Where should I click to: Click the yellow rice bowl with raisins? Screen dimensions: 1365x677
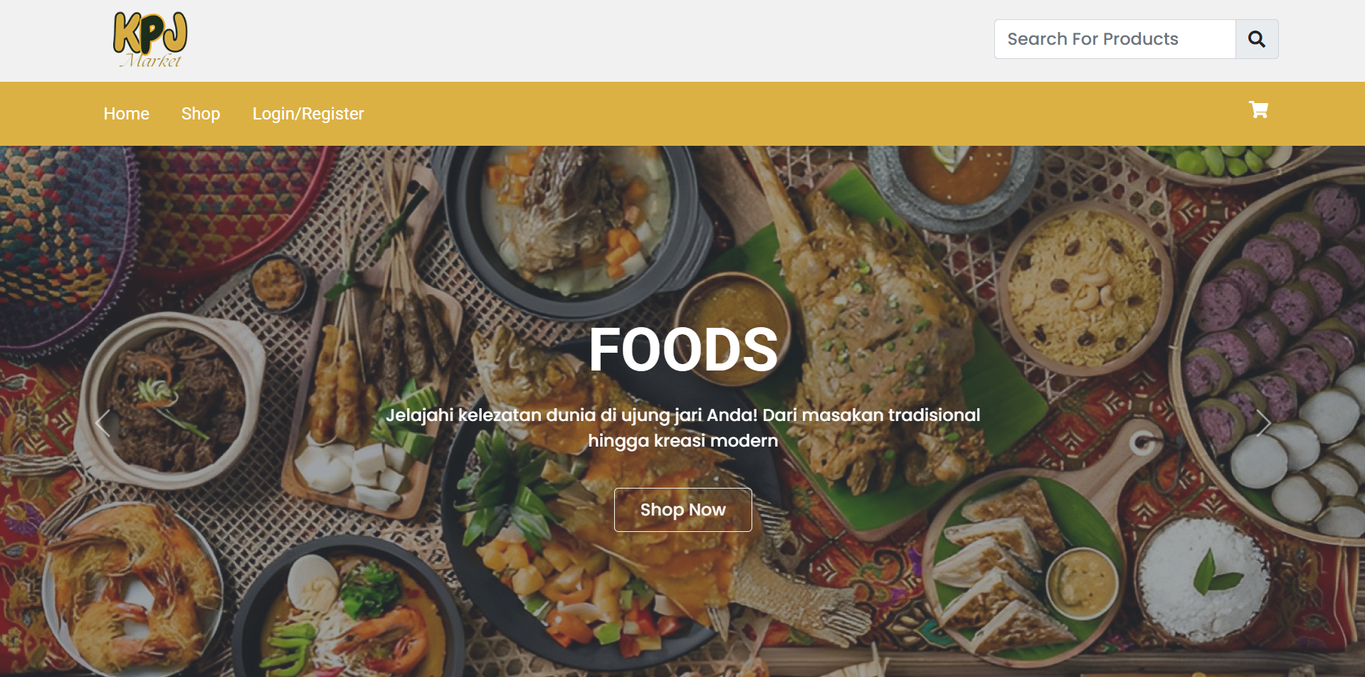click(1085, 288)
